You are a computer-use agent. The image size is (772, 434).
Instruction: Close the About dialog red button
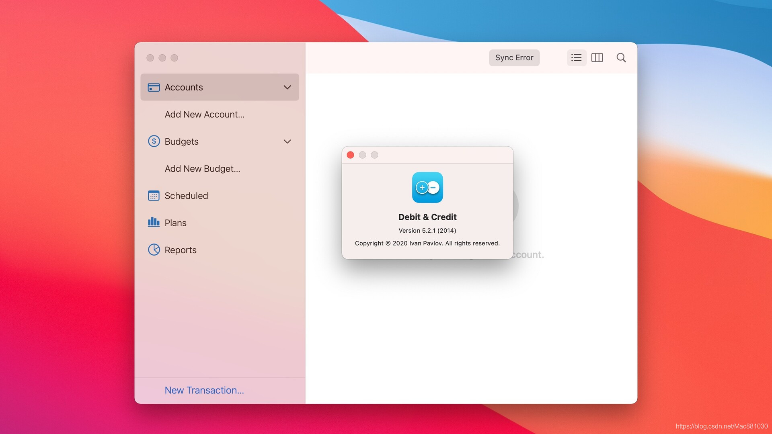[x=351, y=155]
